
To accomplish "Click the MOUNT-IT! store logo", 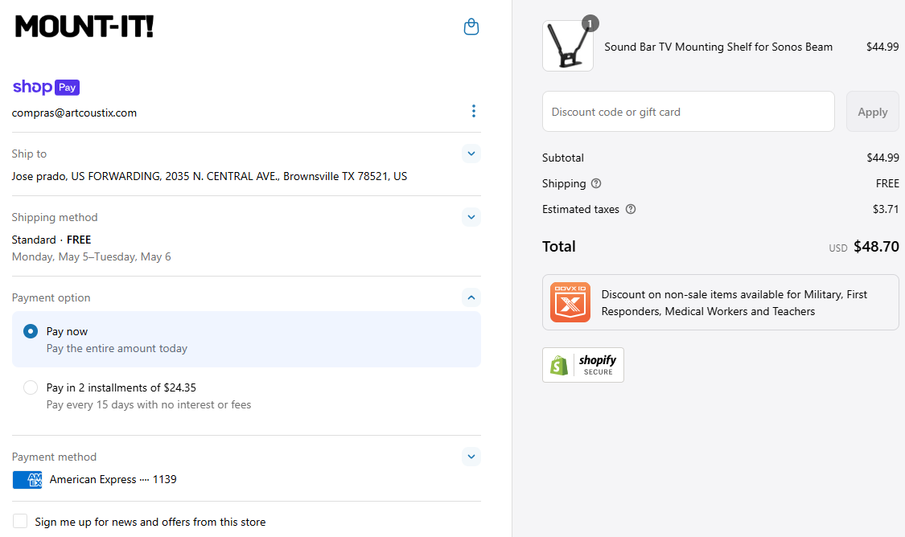I will coord(84,27).
